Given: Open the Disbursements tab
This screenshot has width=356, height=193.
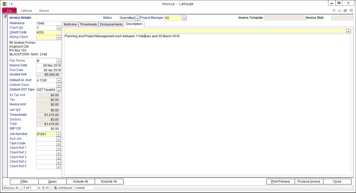Looking at the screenshot, I should tap(111, 24).
